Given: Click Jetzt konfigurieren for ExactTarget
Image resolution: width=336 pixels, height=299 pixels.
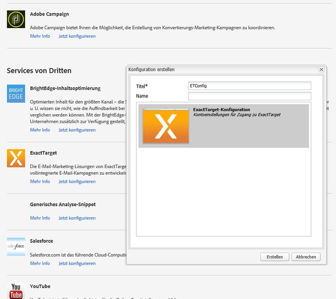Looking at the screenshot, I should point(77,181).
